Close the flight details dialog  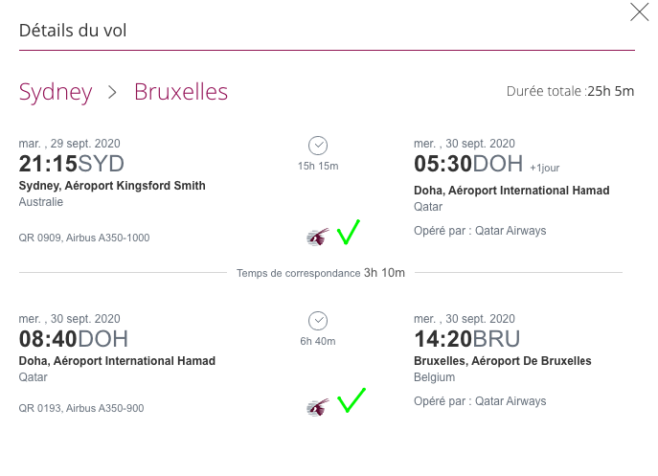[640, 12]
